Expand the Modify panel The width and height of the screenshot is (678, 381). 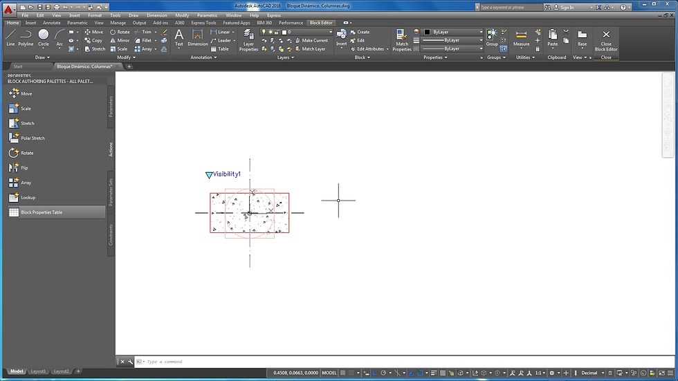click(x=126, y=57)
